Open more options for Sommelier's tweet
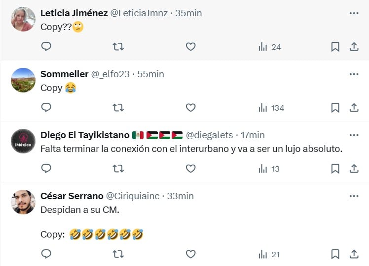 [x=354, y=74]
